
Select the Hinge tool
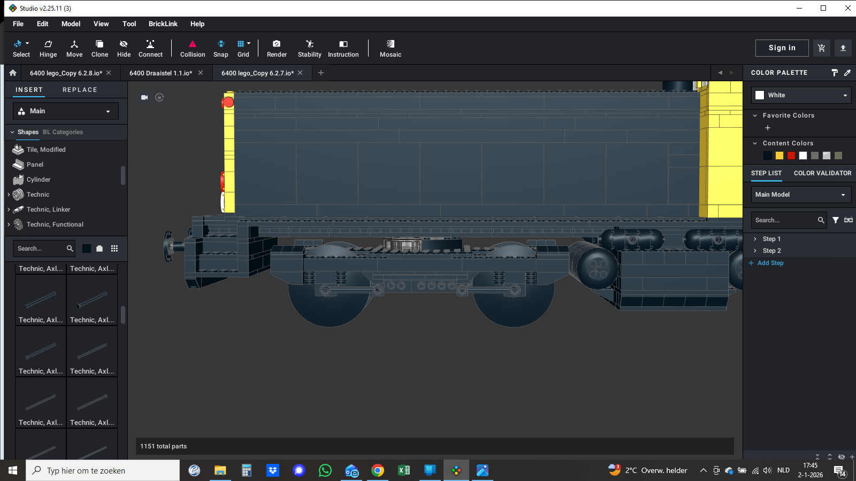[x=48, y=48]
